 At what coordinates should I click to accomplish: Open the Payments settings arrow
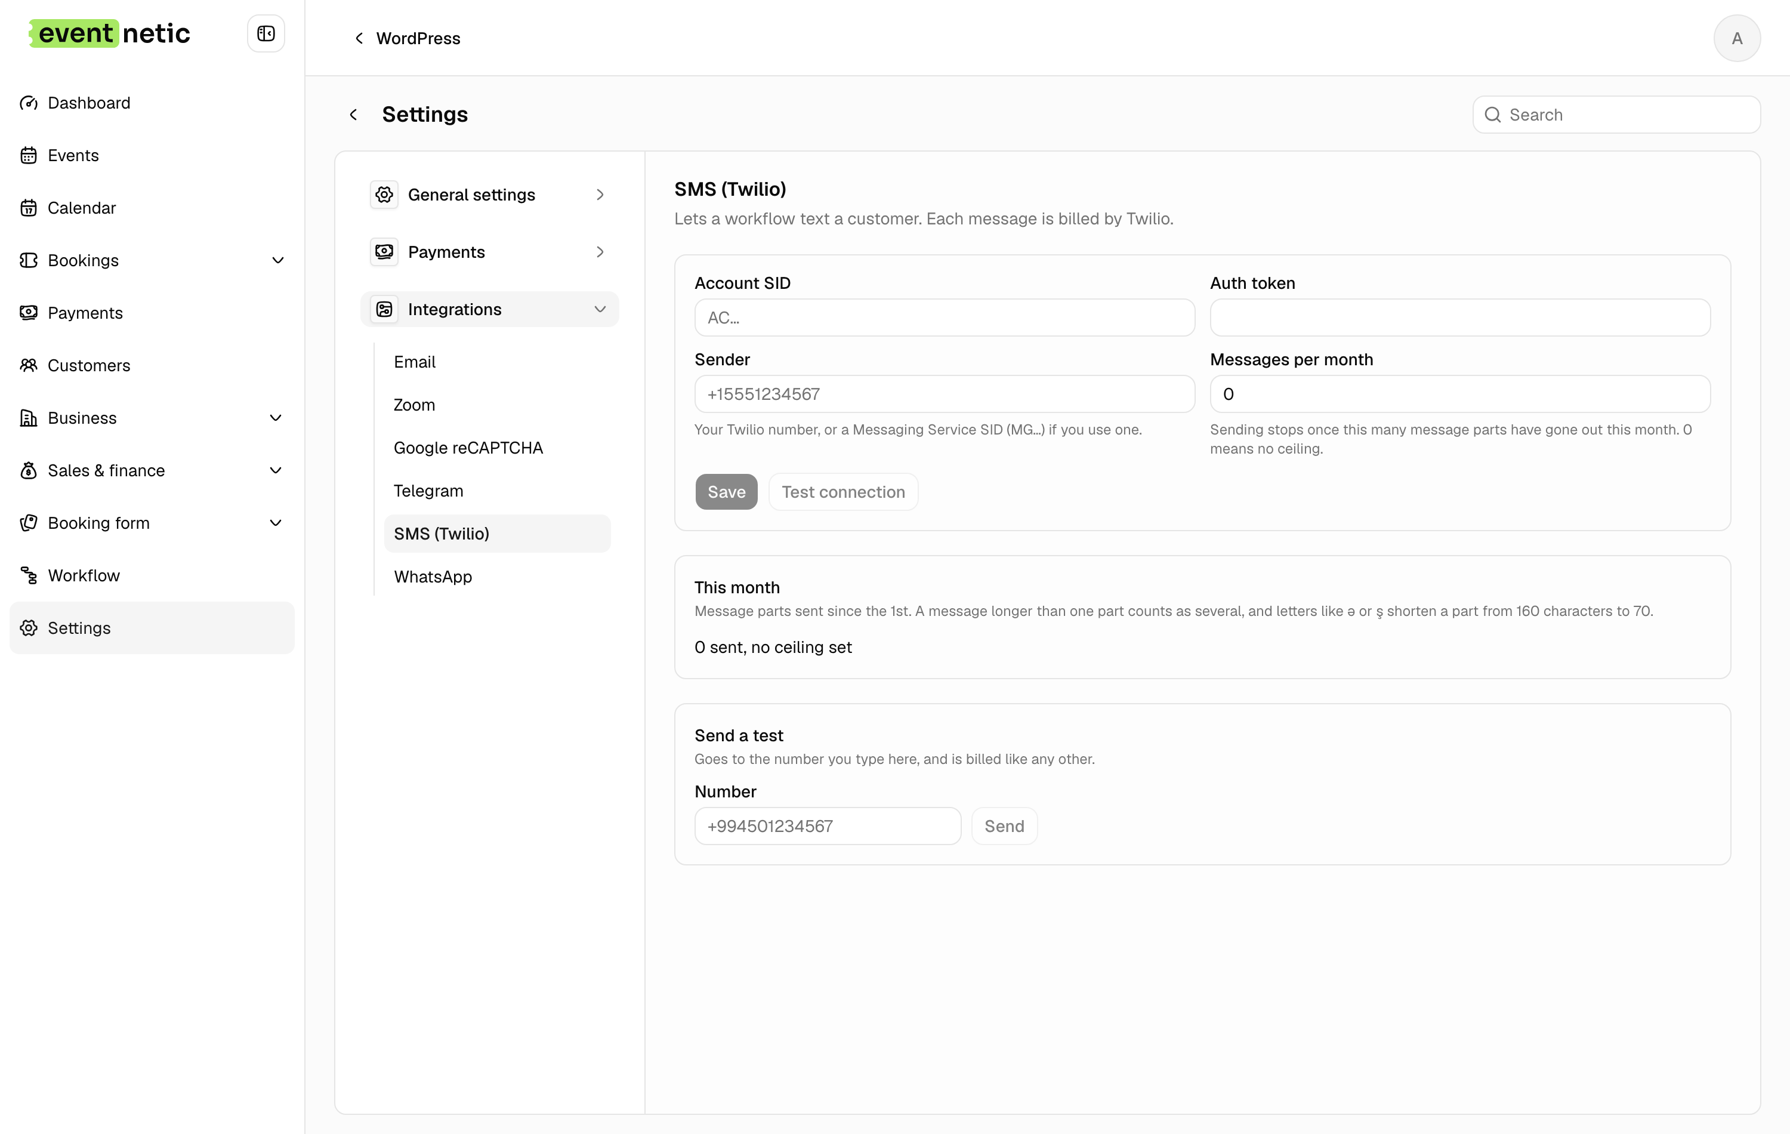pos(600,252)
